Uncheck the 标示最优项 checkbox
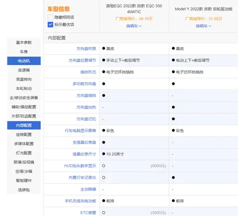Image resolution: width=238 pixels, height=216 pixels. coord(51,25)
